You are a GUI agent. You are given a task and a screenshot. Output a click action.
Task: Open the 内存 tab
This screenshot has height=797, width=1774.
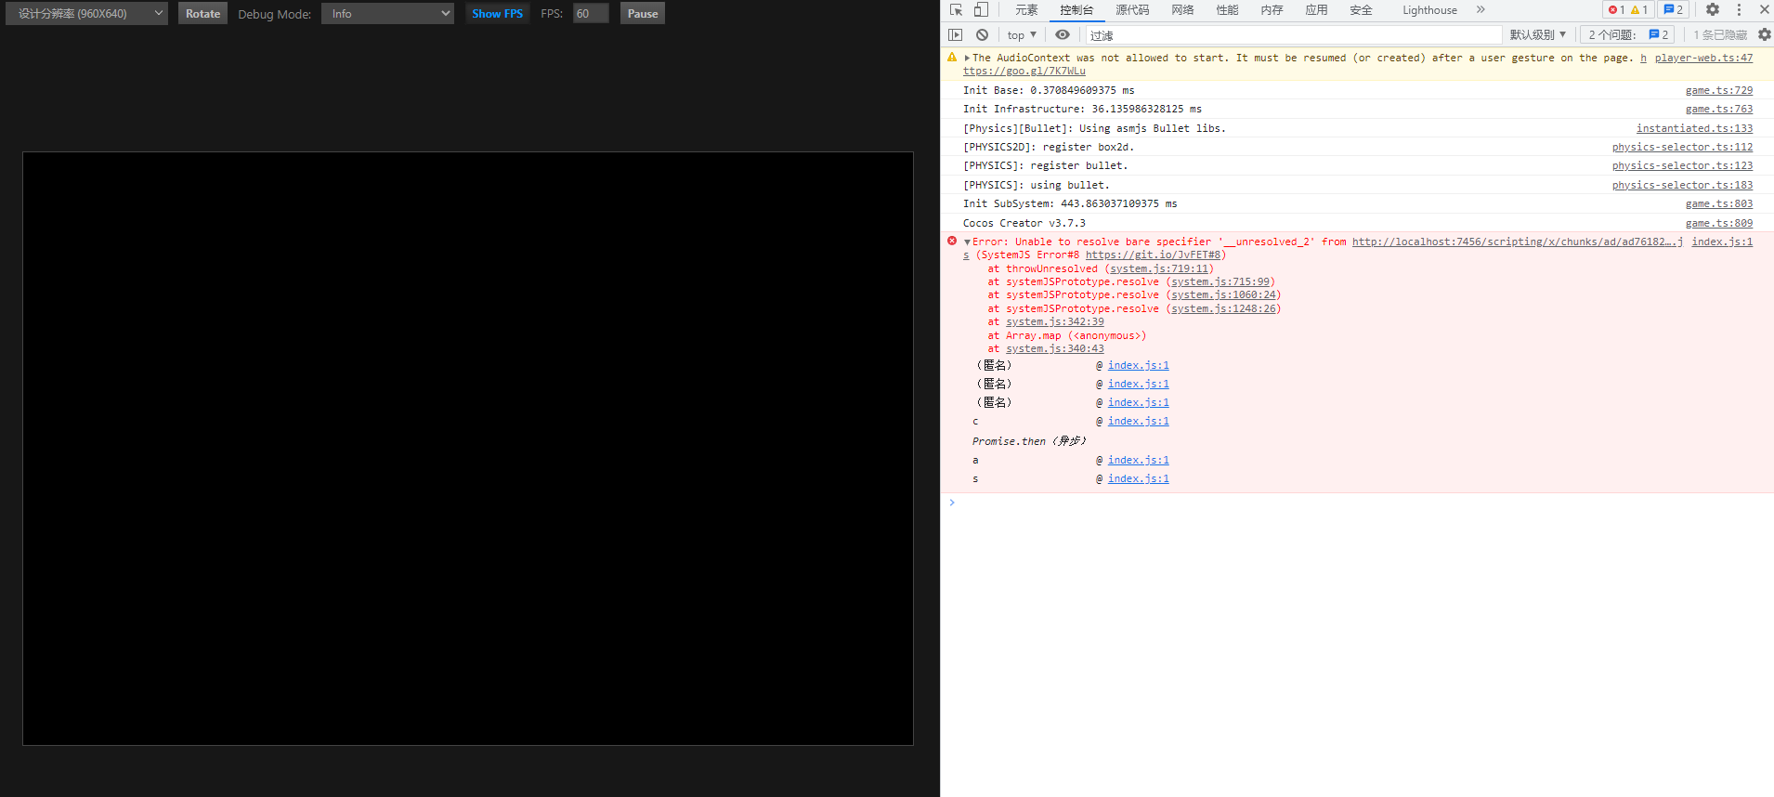click(1272, 10)
